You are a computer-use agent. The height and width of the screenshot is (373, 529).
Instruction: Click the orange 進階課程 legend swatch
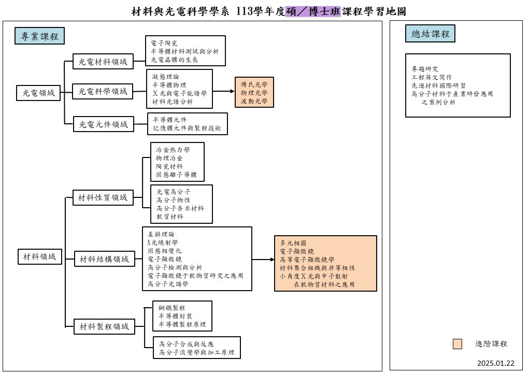pyautogui.click(x=457, y=344)
